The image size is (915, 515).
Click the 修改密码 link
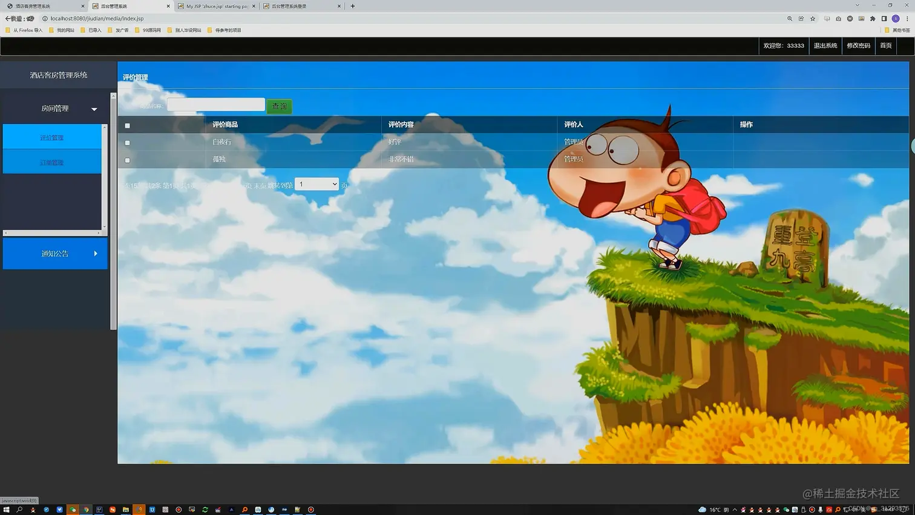(x=859, y=45)
